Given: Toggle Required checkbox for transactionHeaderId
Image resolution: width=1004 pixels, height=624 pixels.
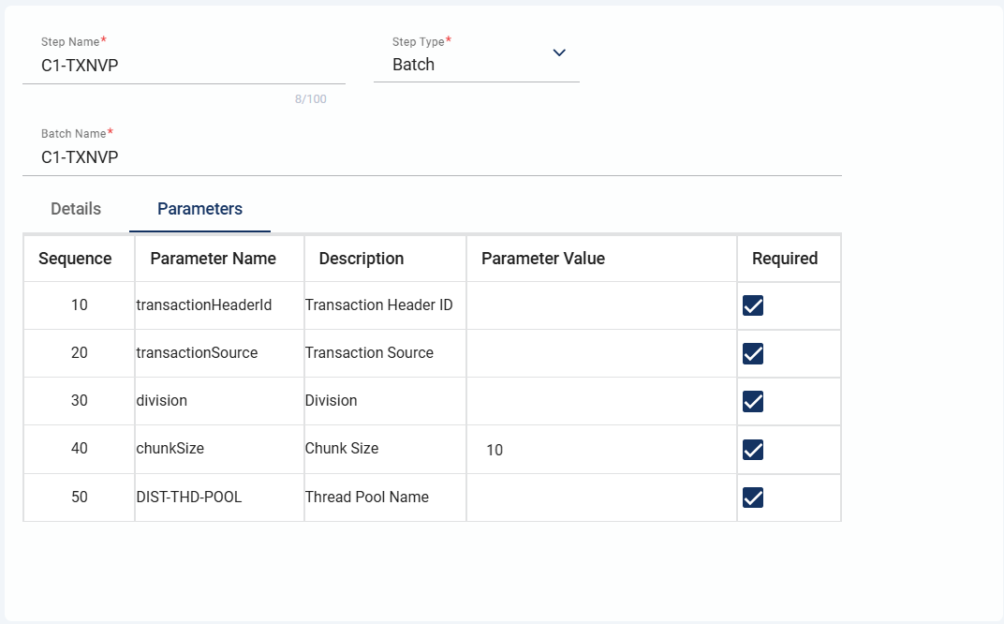Looking at the screenshot, I should click(753, 305).
